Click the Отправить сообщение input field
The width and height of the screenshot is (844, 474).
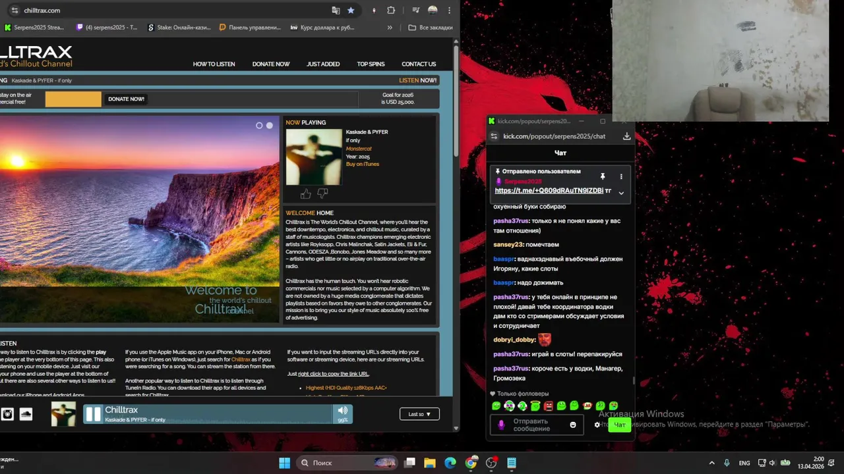click(537, 425)
